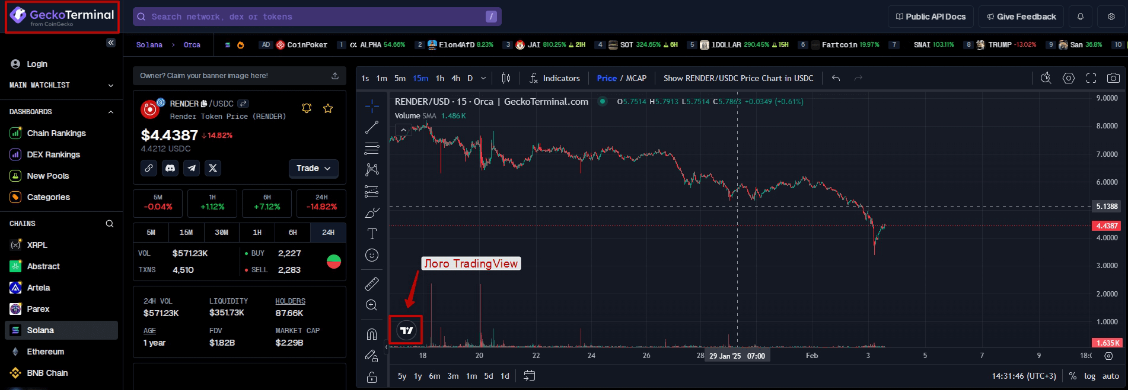Toggle auto scale on price axis
Image resolution: width=1128 pixels, height=390 pixels.
tap(1111, 376)
